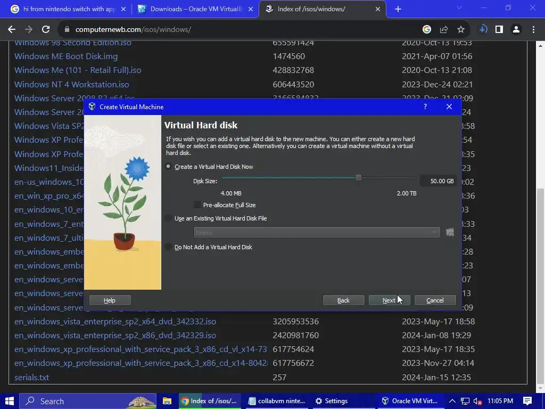Open collabvm notepad taskbar item
This screenshot has width=545, height=409.
coord(277,401)
